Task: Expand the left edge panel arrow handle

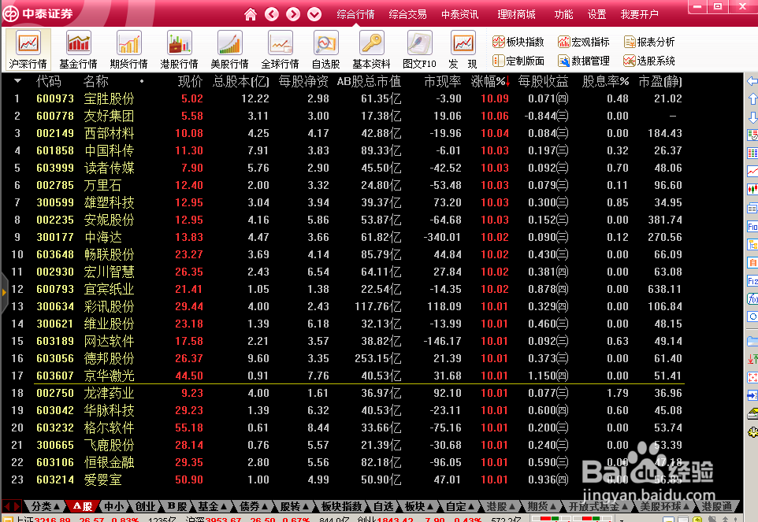Action: (4, 292)
